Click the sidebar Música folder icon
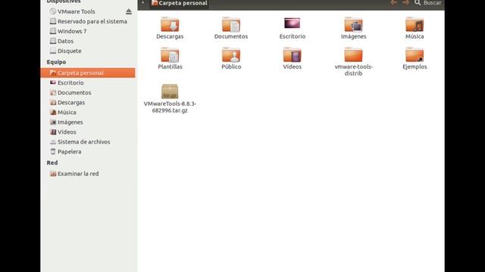The image size is (485, 272). [x=53, y=113]
